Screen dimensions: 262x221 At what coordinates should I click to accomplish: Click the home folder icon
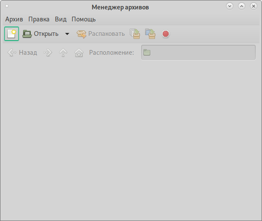pyautogui.click(x=79, y=53)
